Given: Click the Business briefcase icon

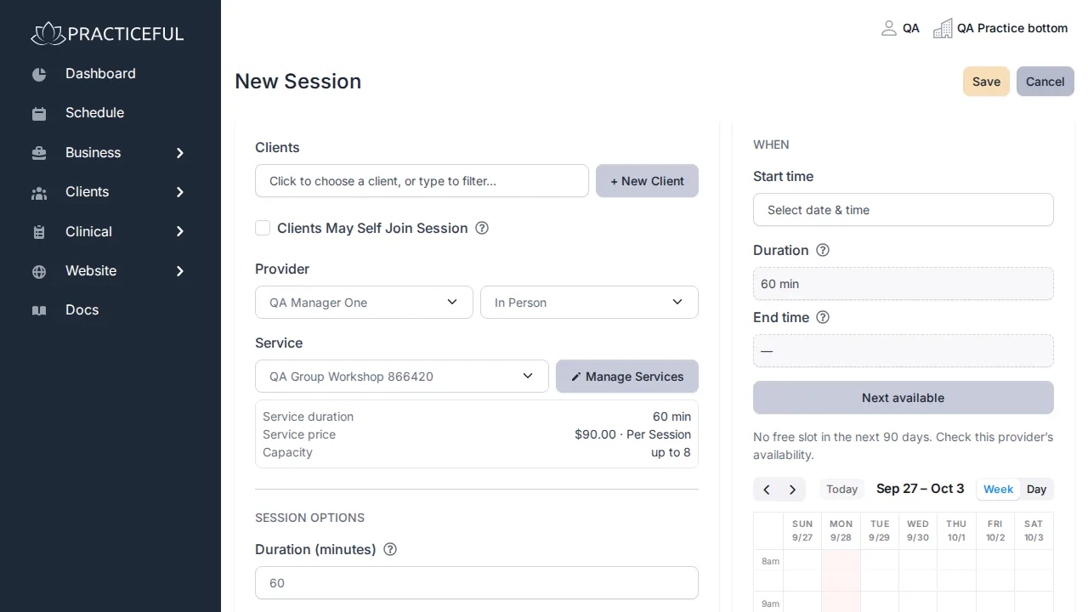Looking at the screenshot, I should tap(39, 153).
